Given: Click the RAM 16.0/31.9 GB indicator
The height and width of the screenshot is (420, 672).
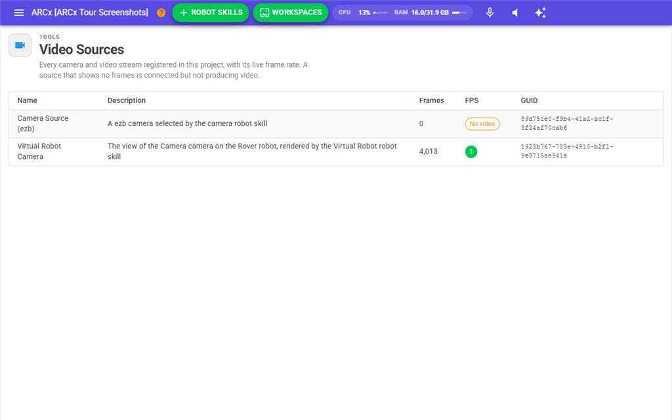Looking at the screenshot, I should click(x=430, y=12).
